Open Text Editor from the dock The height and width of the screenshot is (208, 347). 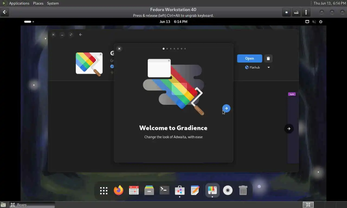tap(195, 190)
